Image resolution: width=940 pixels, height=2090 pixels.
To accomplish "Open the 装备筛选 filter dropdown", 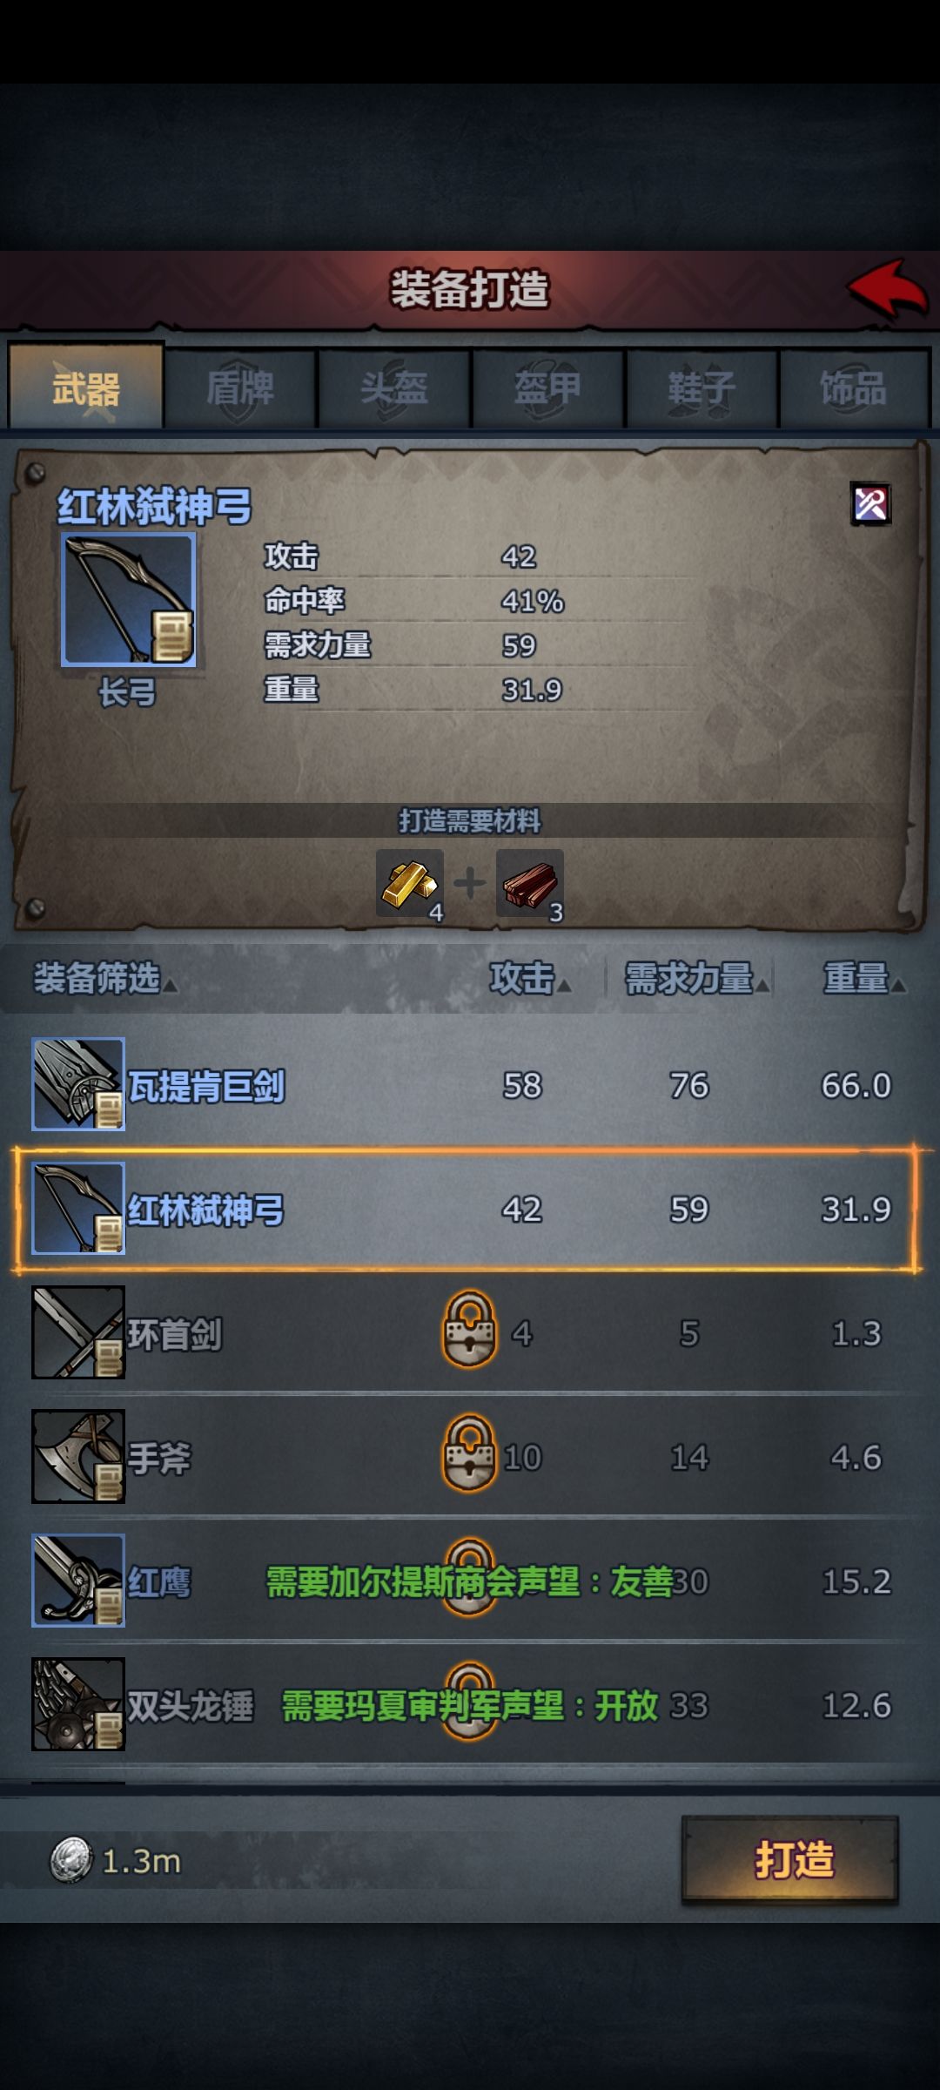I will (x=104, y=979).
